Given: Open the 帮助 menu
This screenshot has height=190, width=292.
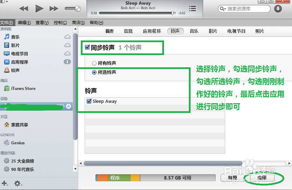Looking at the screenshot, I should point(97,22).
